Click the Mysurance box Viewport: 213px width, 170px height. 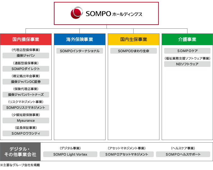point(26,120)
